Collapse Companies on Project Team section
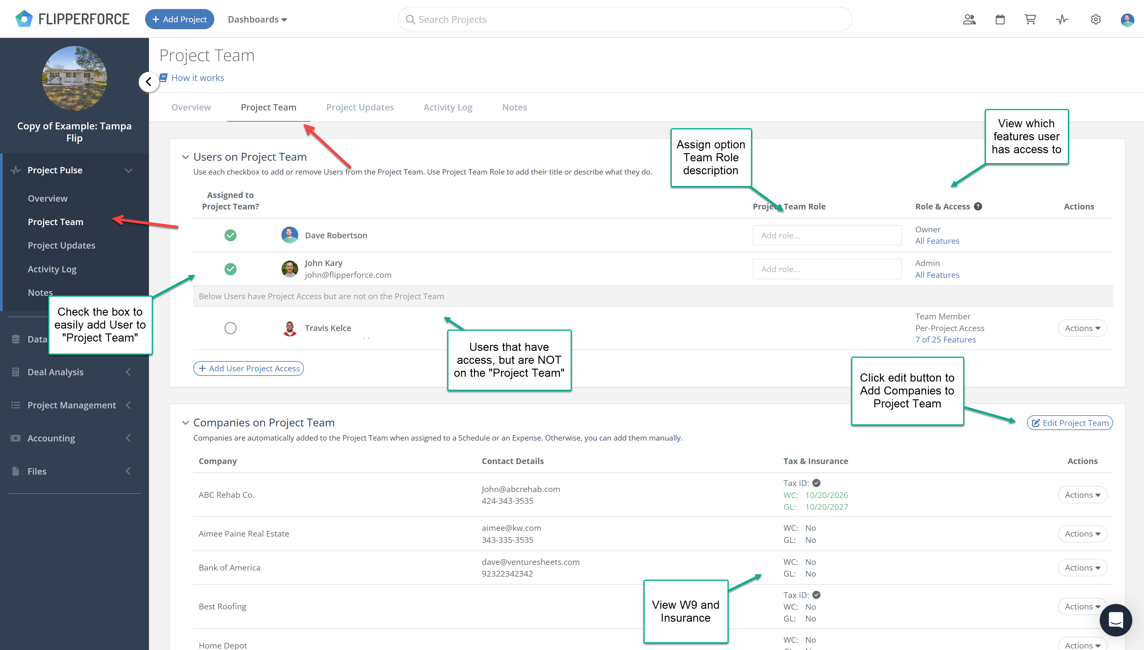 [185, 422]
